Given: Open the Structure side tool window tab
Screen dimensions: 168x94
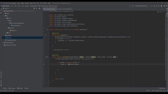Looking at the screenshot, I should click(x=1, y=74).
